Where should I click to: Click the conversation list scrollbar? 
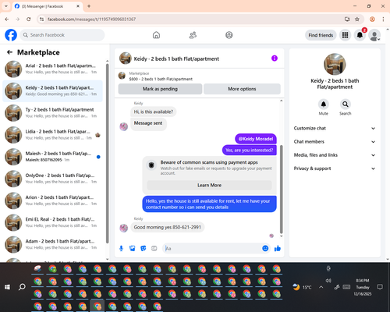click(108, 154)
